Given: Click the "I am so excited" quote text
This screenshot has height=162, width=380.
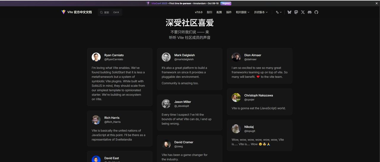Looking at the screenshot, I should pyautogui.click(x=259, y=72).
